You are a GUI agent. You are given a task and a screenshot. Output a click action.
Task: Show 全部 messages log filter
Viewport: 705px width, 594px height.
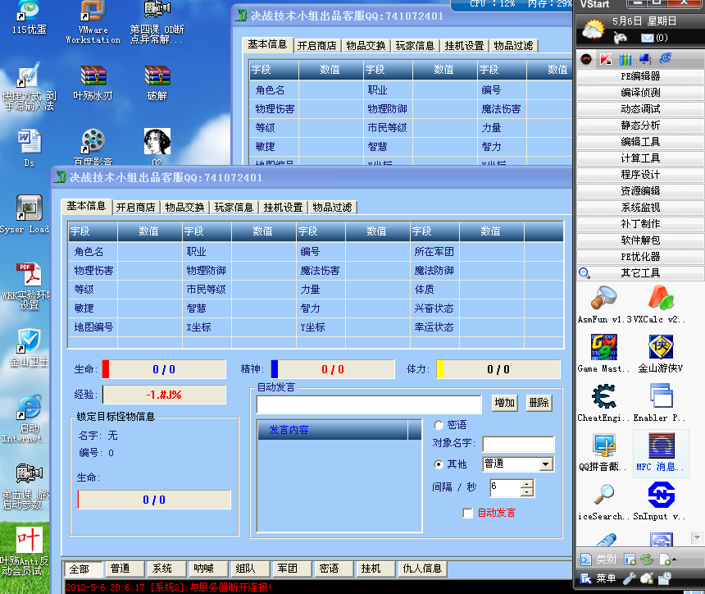84,569
